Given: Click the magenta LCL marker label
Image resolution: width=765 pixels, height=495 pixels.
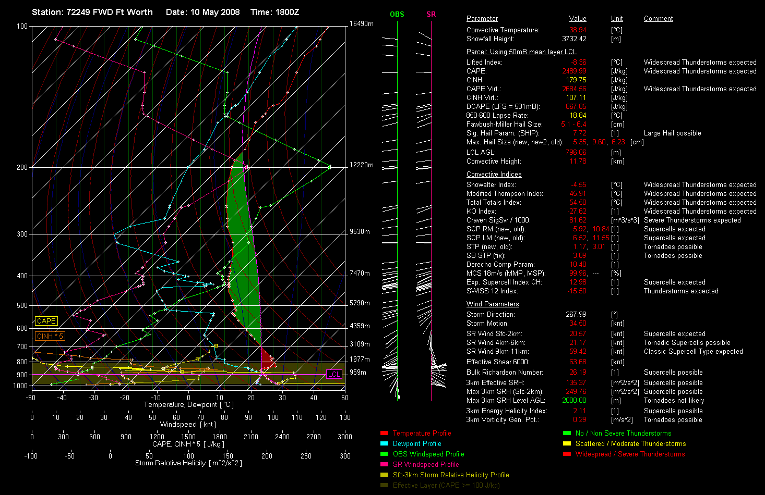Looking at the screenshot, I should [334, 374].
